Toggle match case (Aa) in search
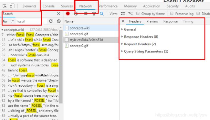Viewport: 210px width, 120px height. pos(5,21)
